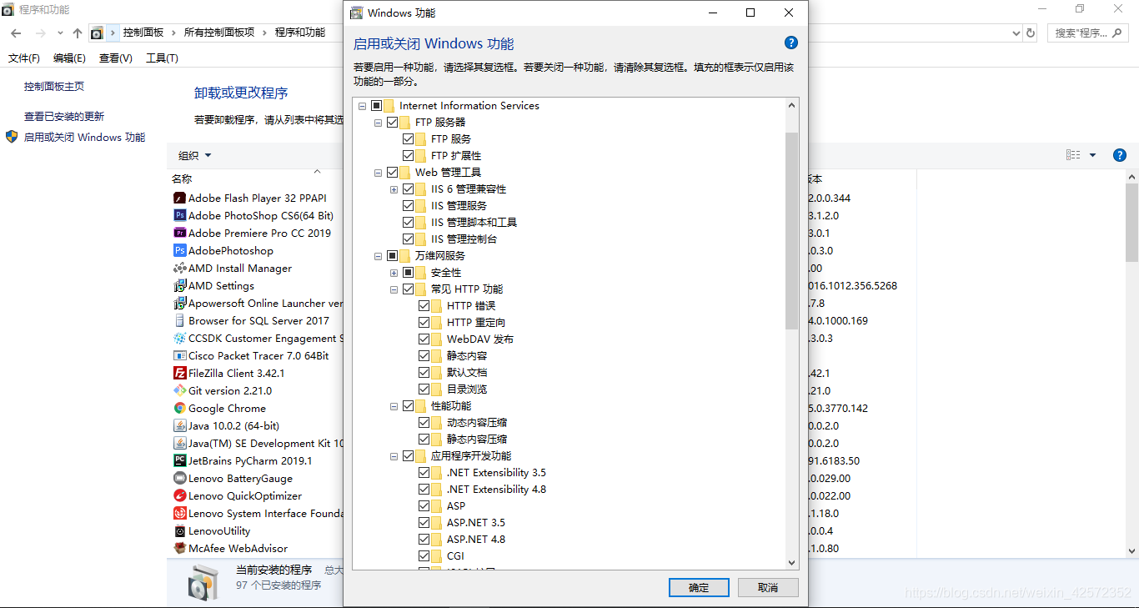
Task: Collapse the 应用程序开发功能 node
Action: [394, 456]
